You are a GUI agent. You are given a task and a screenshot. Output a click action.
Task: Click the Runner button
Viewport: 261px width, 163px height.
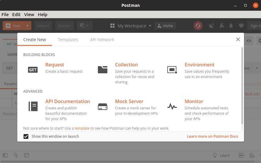[x=64, y=26]
